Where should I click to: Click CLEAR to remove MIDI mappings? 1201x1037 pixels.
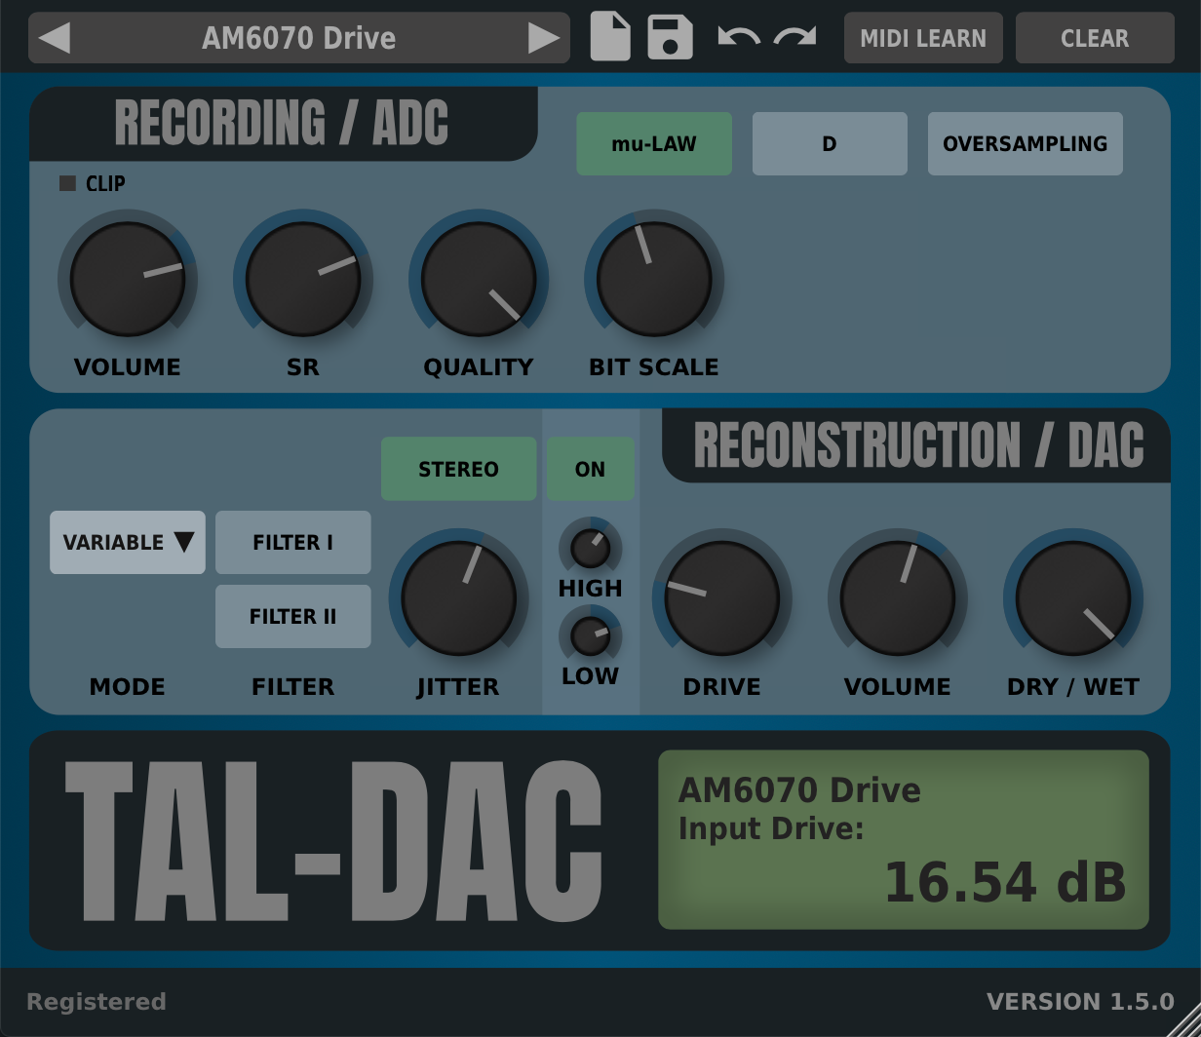pyautogui.click(x=1094, y=37)
